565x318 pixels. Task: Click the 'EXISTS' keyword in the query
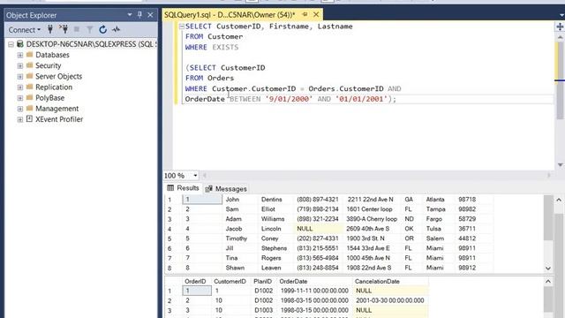pyautogui.click(x=225, y=47)
